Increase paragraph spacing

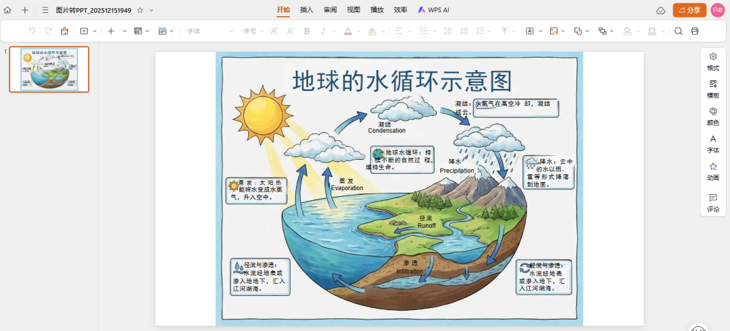point(448,31)
